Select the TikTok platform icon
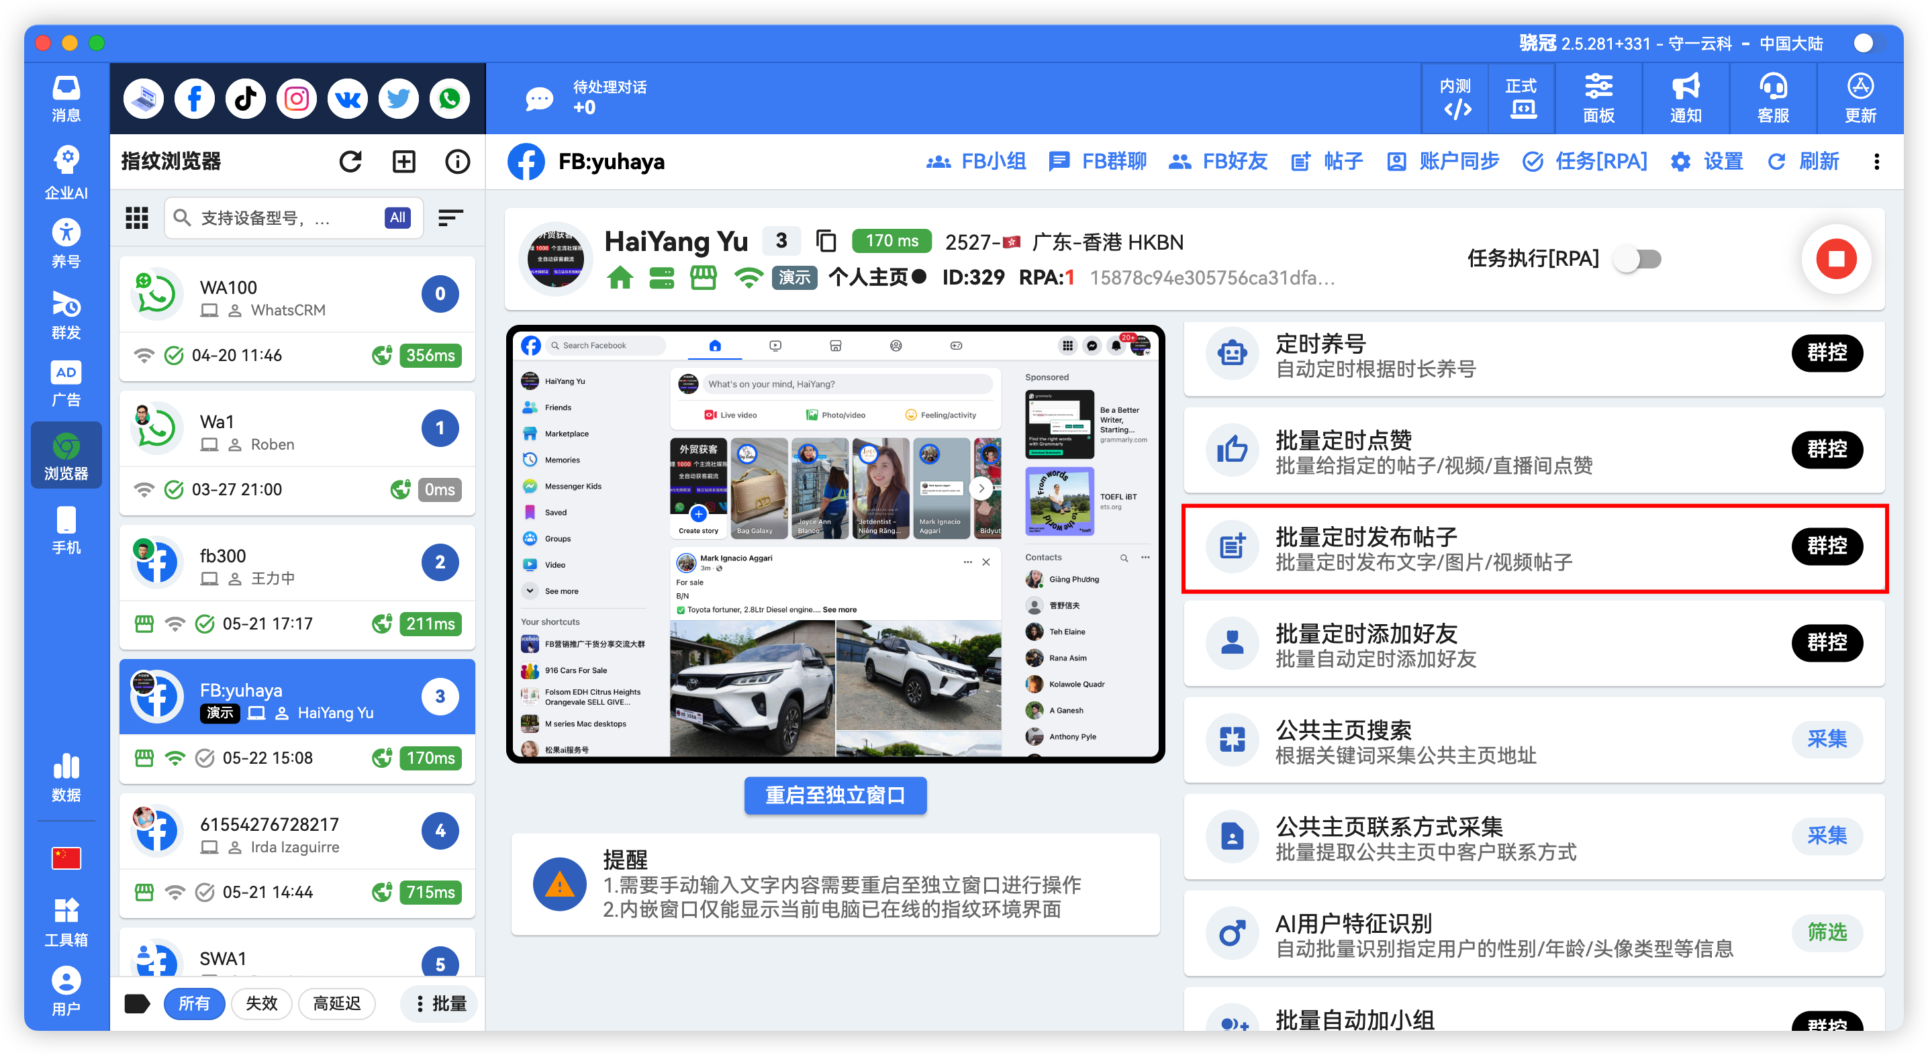The height and width of the screenshot is (1055, 1928). click(245, 98)
